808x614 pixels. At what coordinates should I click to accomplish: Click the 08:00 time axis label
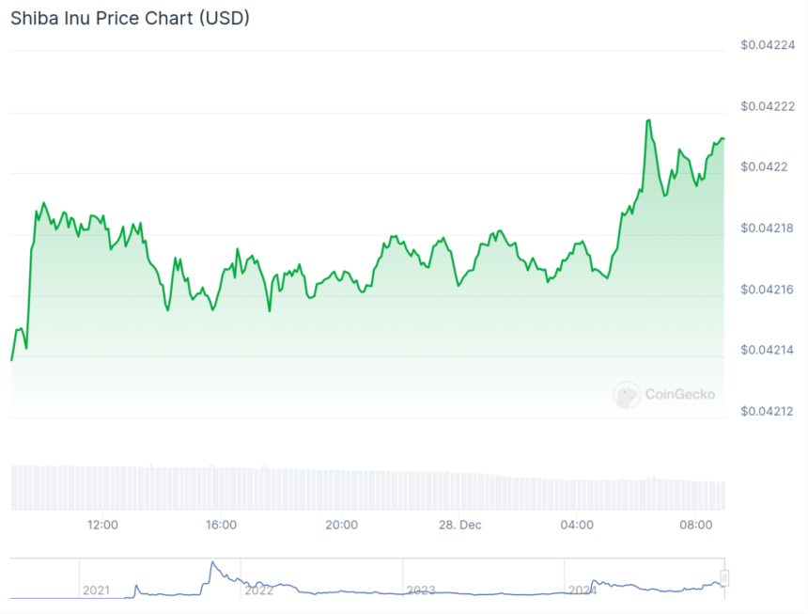(x=696, y=525)
